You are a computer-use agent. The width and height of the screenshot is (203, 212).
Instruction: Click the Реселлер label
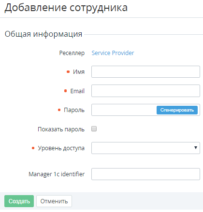click(x=72, y=53)
